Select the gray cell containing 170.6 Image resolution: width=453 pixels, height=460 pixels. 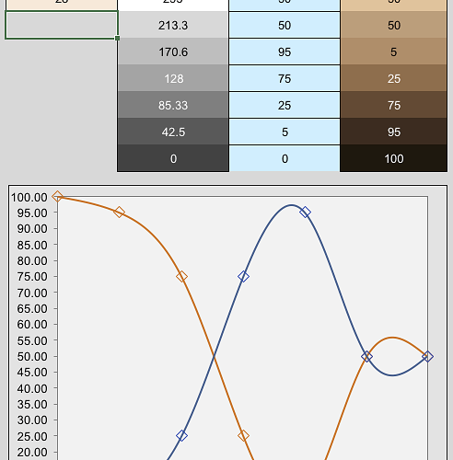pos(173,52)
